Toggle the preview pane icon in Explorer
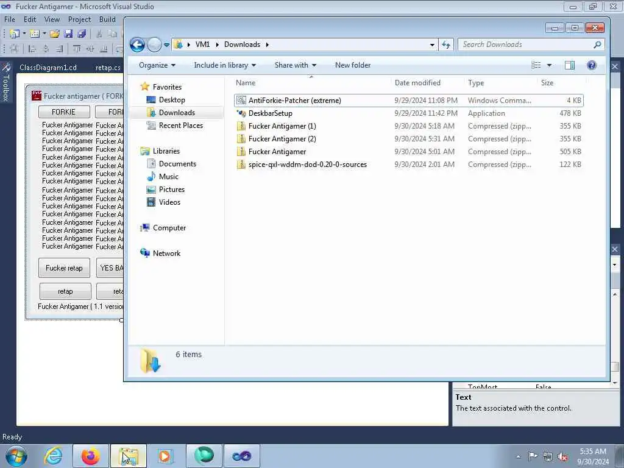This screenshot has height=468, width=624. coord(570,65)
